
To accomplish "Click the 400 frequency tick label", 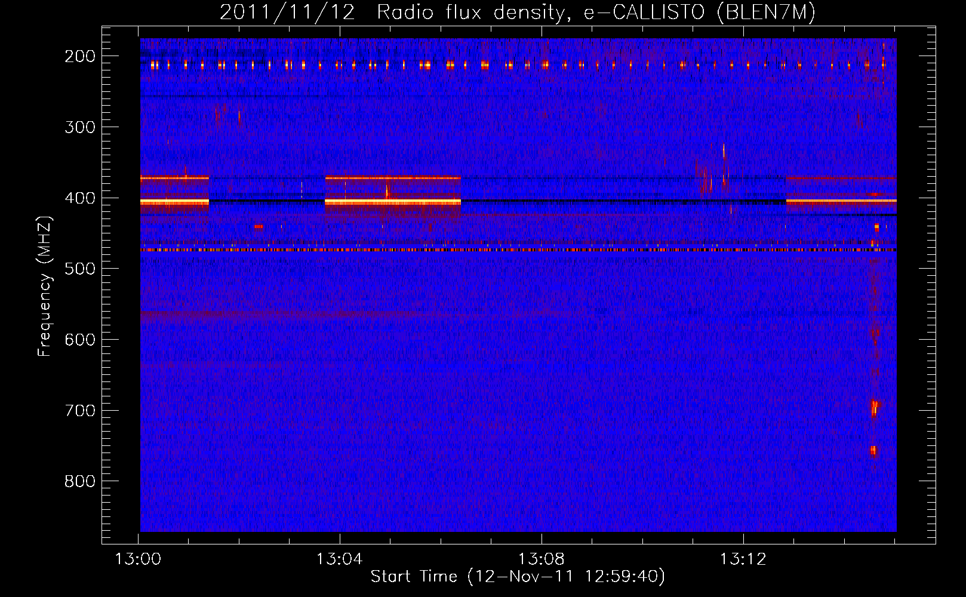I will click(80, 198).
